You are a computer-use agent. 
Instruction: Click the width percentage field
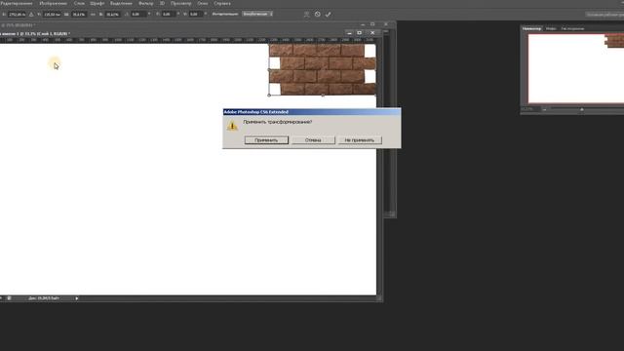[79, 15]
